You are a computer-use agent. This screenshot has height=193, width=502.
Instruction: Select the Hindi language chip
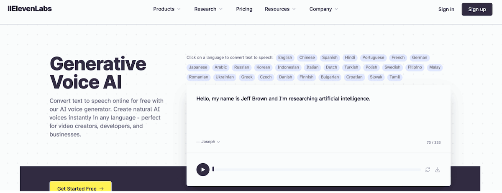coord(350,58)
